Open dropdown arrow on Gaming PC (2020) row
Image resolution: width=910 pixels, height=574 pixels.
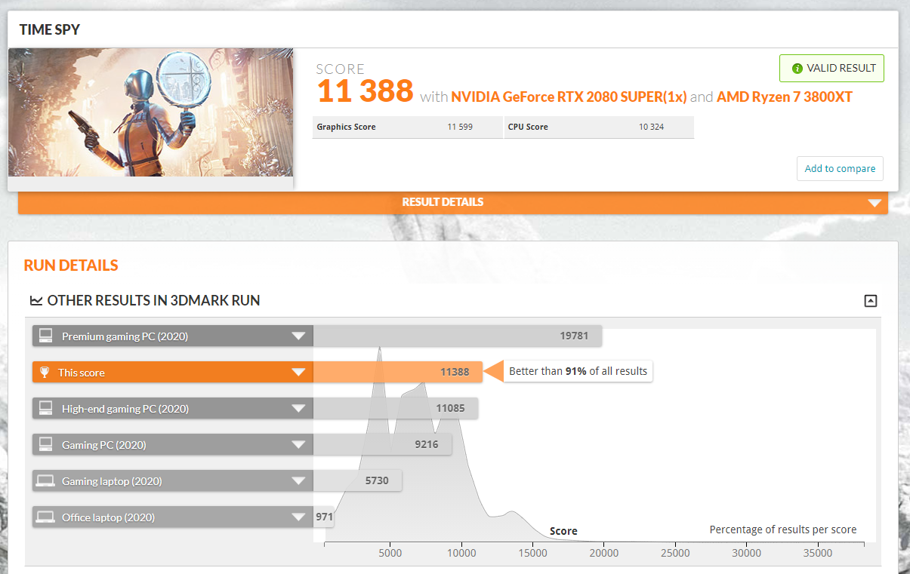pyautogui.click(x=299, y=445)
